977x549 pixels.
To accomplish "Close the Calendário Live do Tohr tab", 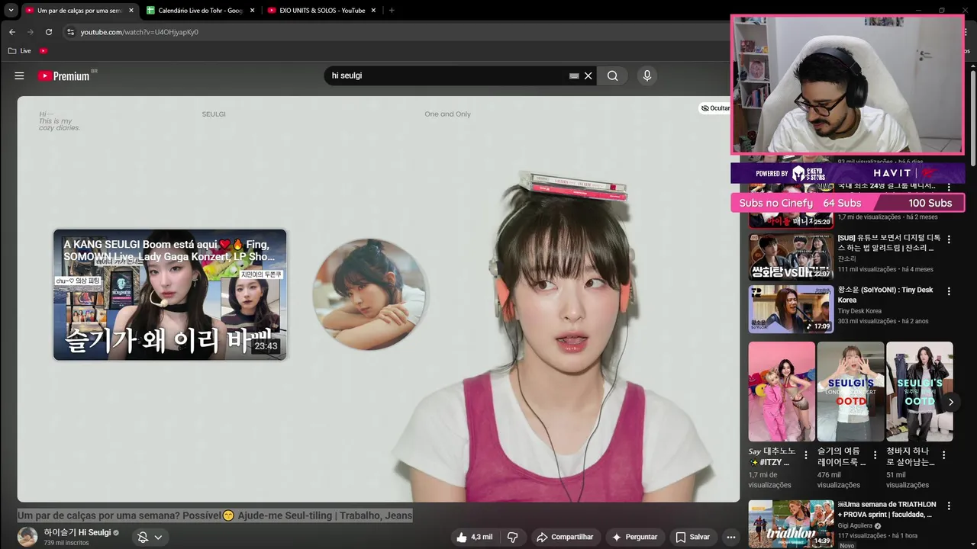I will (x=252, y=11).
